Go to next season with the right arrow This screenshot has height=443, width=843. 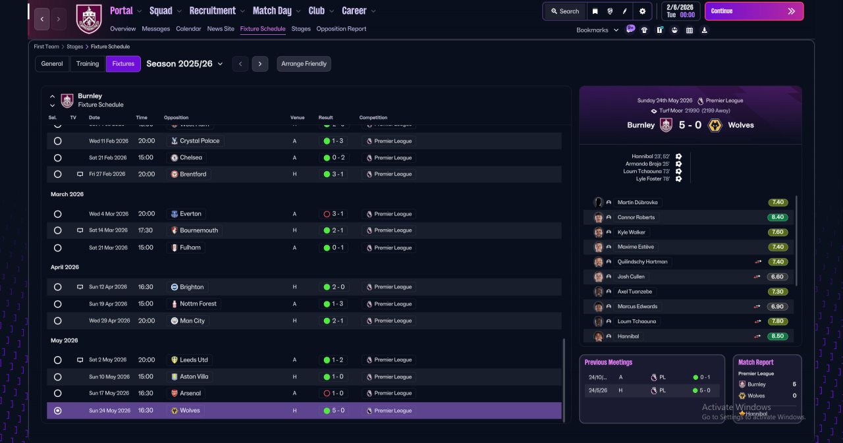(x=260, y=64)
